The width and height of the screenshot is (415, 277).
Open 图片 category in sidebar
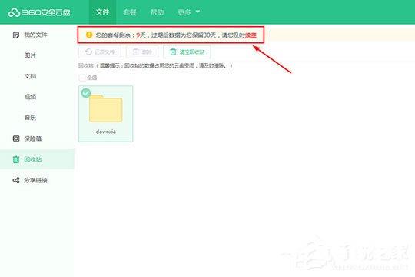pos(30,55)
